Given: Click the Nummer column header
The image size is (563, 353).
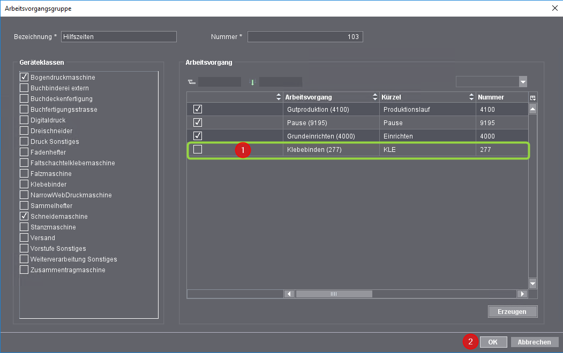Looking at the screenshot, I should click(x=502, y=97).
